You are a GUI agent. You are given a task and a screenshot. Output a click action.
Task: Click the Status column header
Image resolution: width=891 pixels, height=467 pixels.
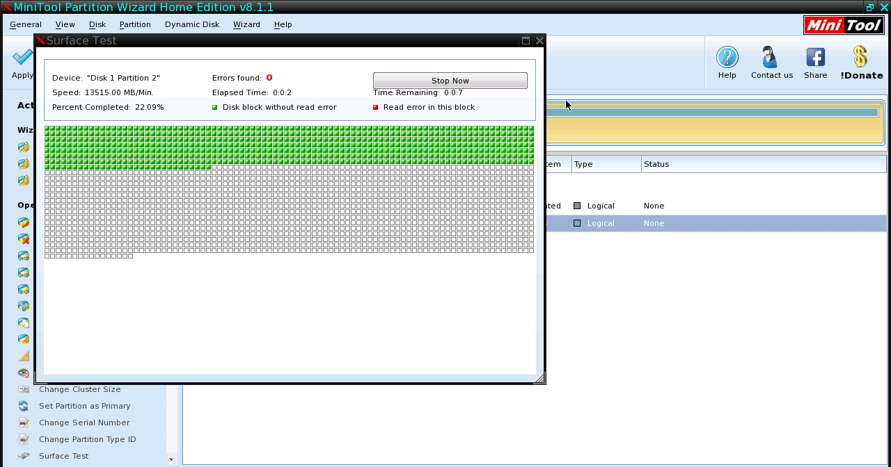(x=762, y=164)
